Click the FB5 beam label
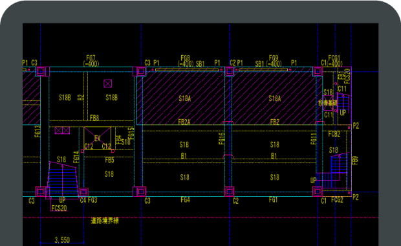This screenshot has width=401, height=246. coord(109,160)
